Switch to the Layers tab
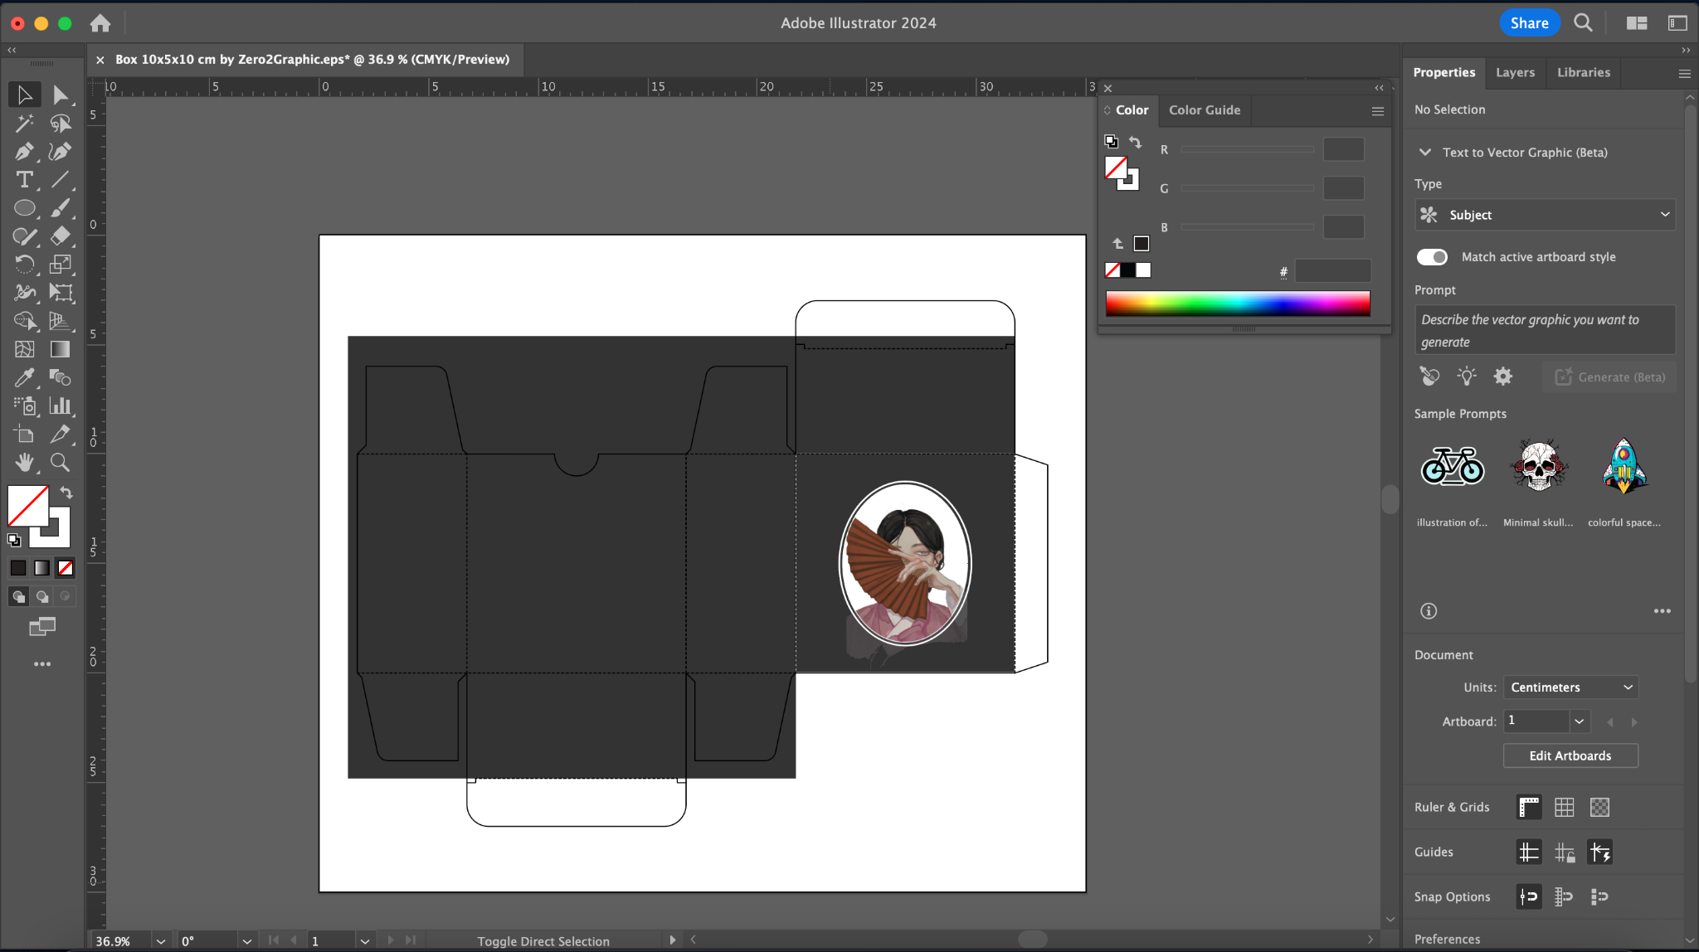 pyautogui.click(x=1515, y=72)
